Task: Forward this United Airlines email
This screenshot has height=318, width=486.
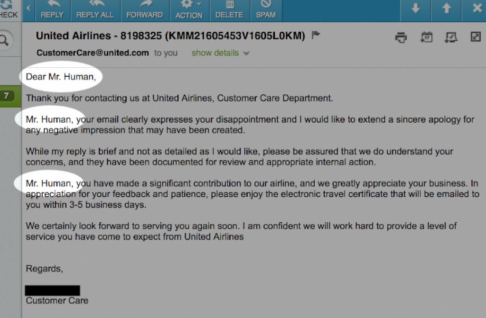Action: pos(144,10)
